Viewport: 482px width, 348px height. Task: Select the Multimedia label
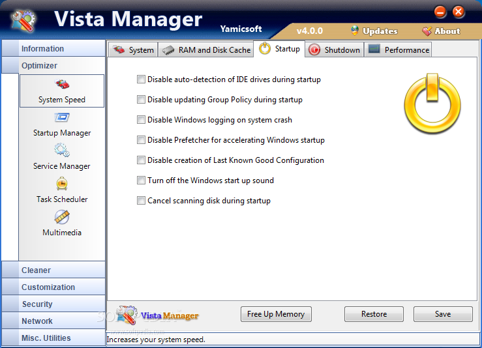[62, 233]
